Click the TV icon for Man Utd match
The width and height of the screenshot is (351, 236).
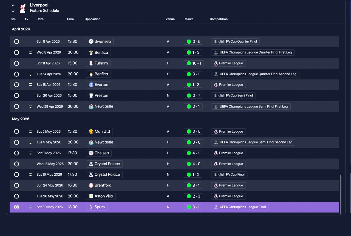click(30, 132)
